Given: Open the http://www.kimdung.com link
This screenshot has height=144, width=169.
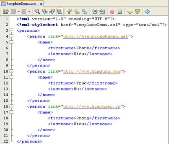Looking at the screenshot, I should click(92, 72).
